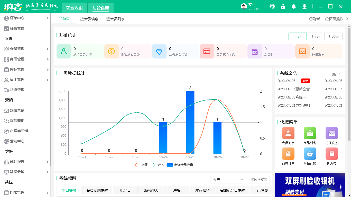Screen dimensions: 351x197
Task: Open 更多 announcements link
Action: pos(336,74)
